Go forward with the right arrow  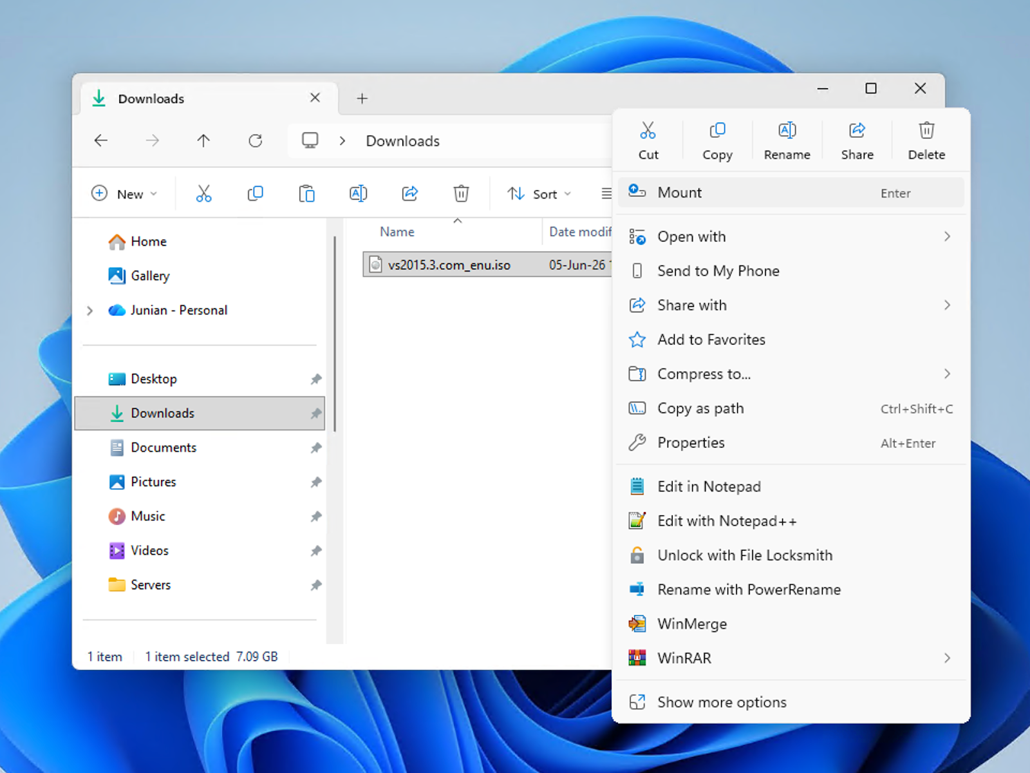coord(153,140)
